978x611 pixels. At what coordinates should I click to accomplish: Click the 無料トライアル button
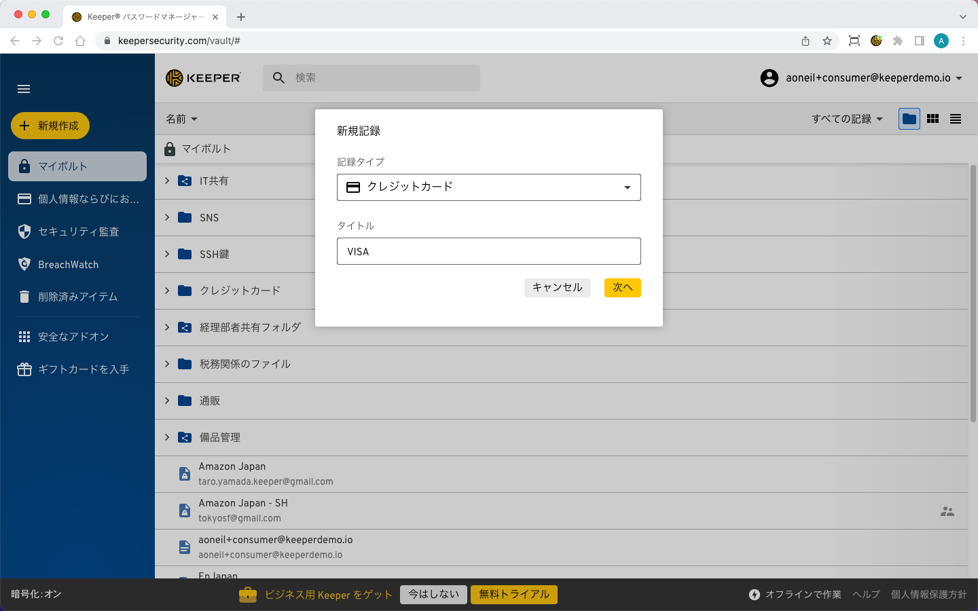click(x=514, y=595)
